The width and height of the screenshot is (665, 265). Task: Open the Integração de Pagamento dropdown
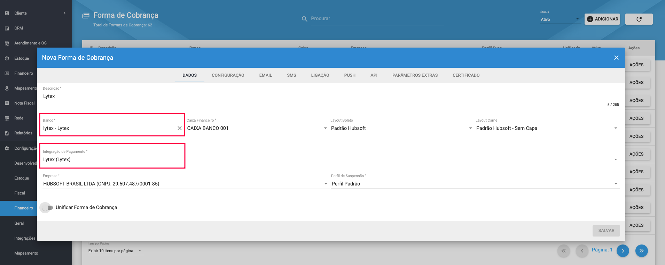[331, 159]
